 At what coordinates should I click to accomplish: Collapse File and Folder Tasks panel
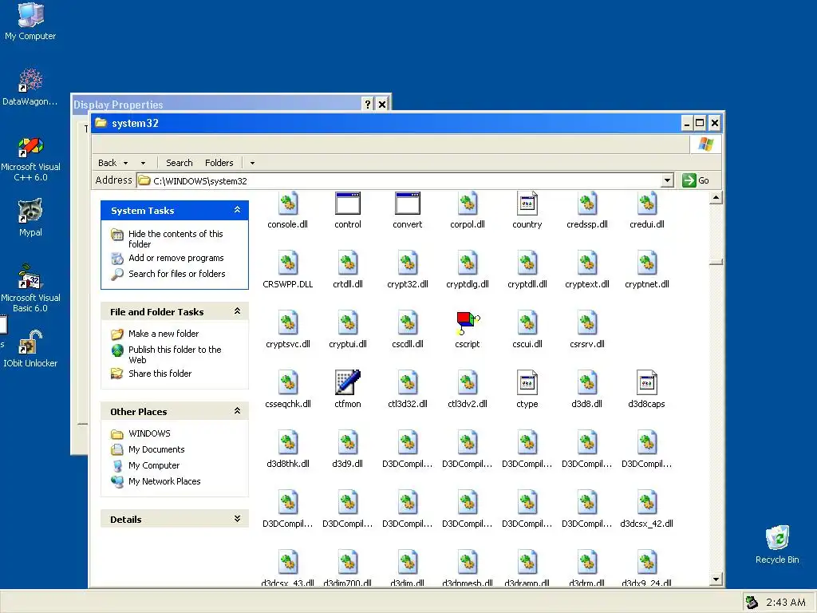237,311
